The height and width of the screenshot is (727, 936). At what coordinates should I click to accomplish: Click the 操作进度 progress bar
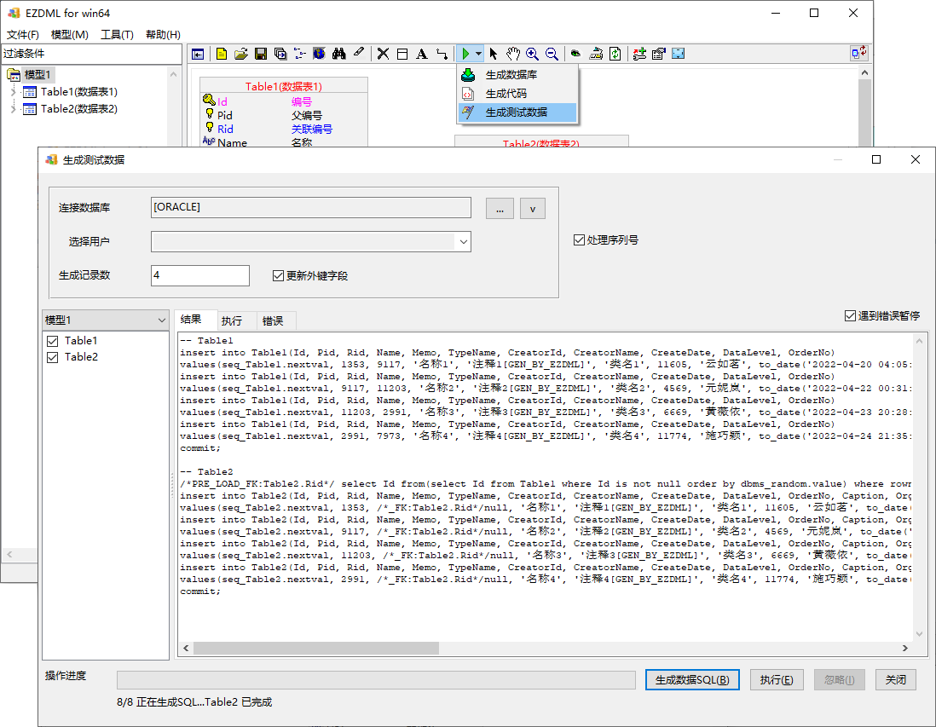coord(376,680)
